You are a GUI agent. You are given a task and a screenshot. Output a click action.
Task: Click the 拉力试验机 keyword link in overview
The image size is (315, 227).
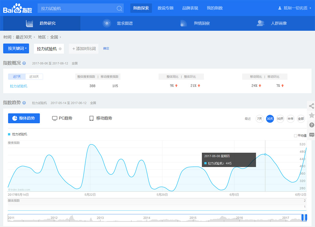(19, 86)
